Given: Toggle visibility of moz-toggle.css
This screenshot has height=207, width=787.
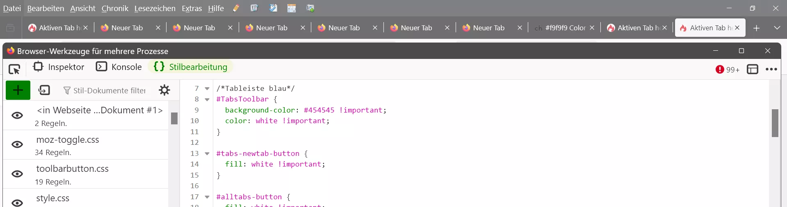Looking at the screenshot, I should [17, 144].
